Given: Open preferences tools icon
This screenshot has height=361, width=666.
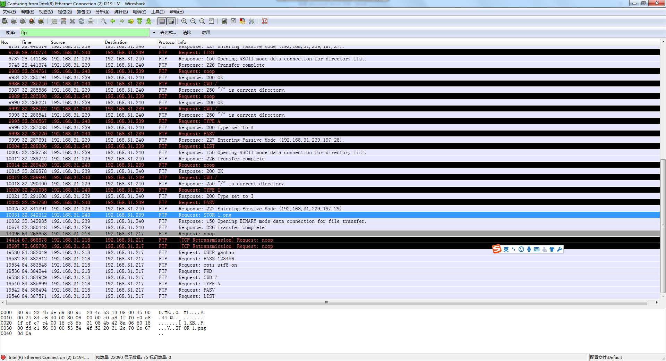Looking at the screenshot, I should click(x=251, y=21).
